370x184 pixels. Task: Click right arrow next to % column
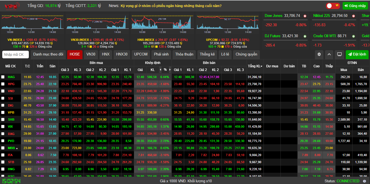tap(170, 70)
